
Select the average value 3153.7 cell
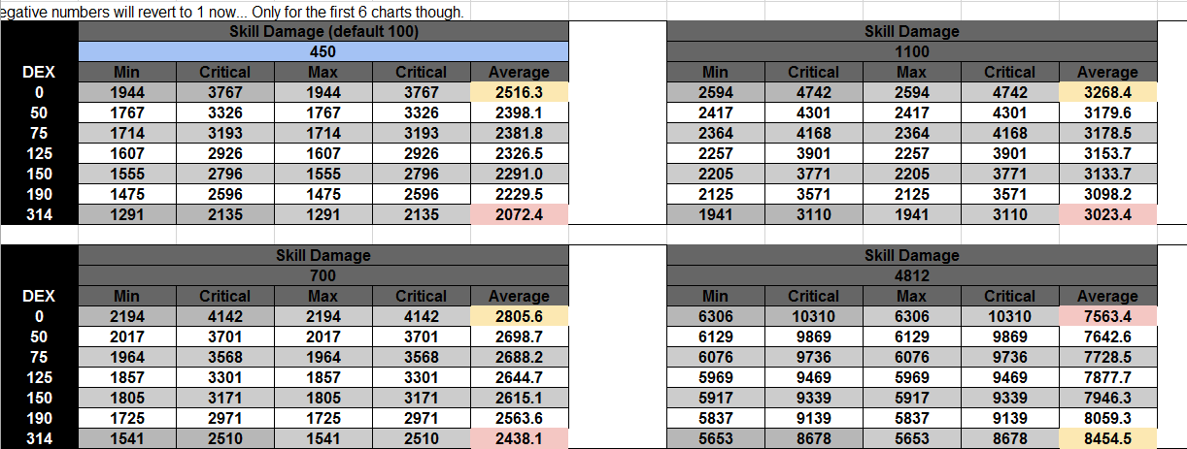click(x=1107, y=153)
